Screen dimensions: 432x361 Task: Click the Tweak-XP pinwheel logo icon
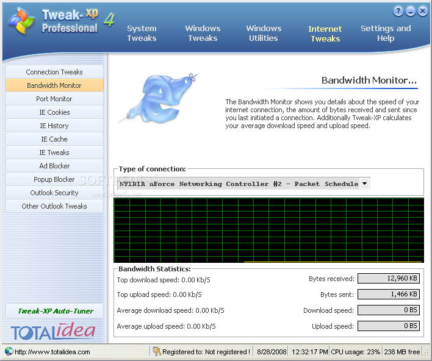click(21, 21)
